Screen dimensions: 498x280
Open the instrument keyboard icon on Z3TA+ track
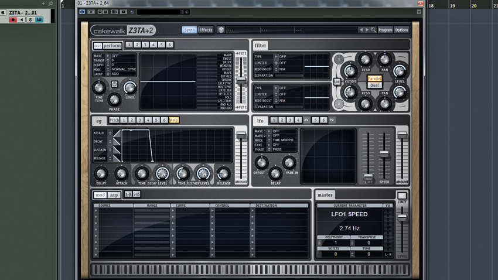point(39,20)
